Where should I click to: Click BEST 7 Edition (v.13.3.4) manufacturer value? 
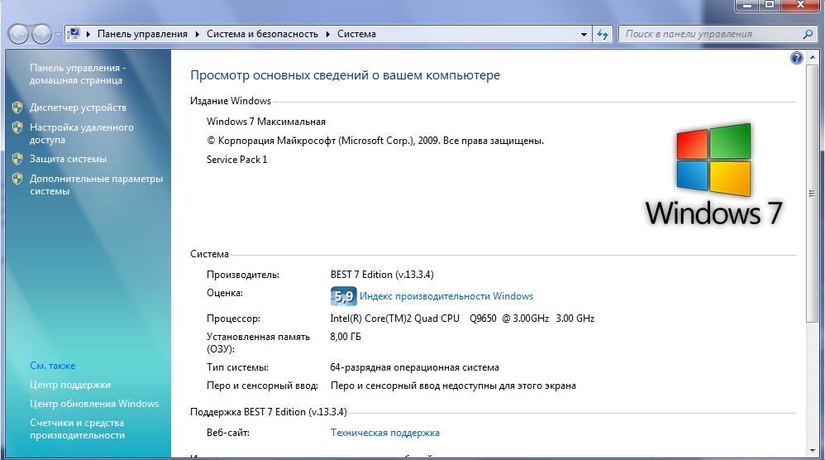tap(382, 275)
